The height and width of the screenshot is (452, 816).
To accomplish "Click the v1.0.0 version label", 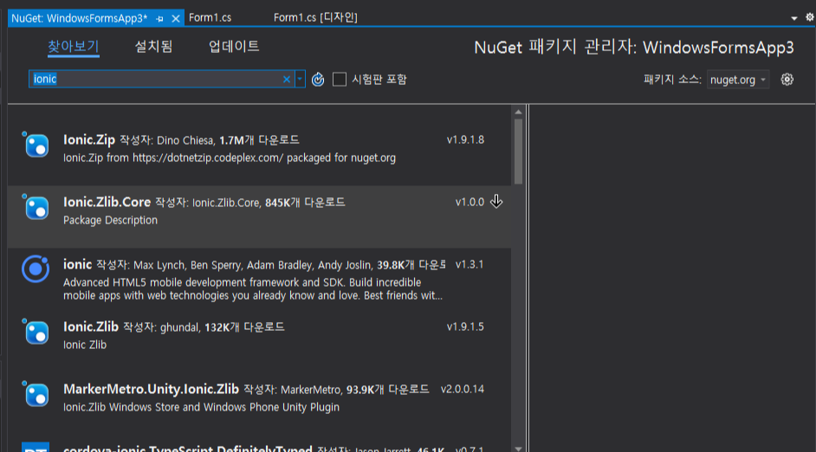I will point(470,202).
